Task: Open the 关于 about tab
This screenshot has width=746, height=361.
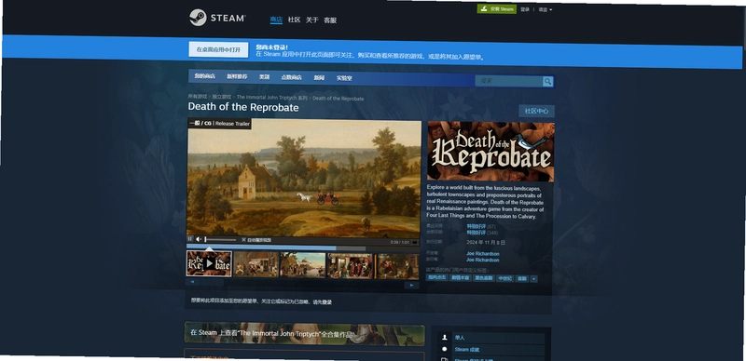Action: click(x=311, y=20)
